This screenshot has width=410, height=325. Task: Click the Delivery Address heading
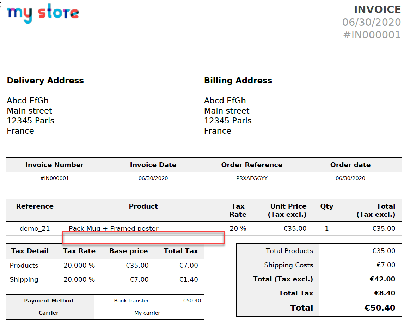45,81
